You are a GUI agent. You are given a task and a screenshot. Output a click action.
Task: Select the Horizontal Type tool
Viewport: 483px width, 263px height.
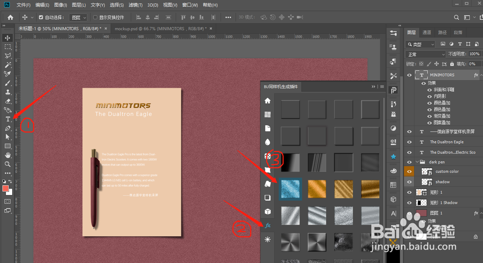(x=8, y=119)
